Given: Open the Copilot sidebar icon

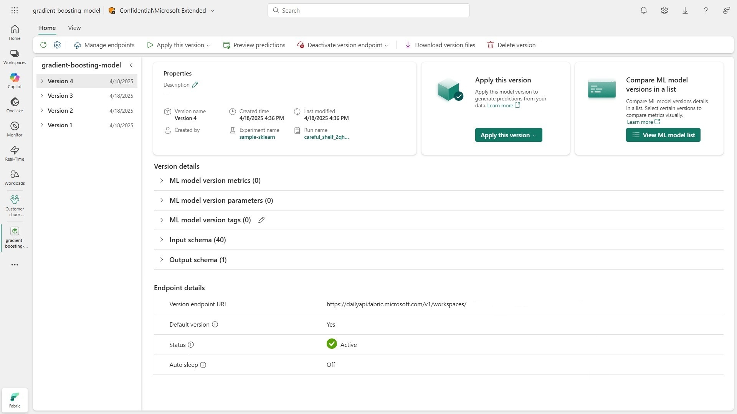Looking at the screenshot, I should [x=15, y=80].
